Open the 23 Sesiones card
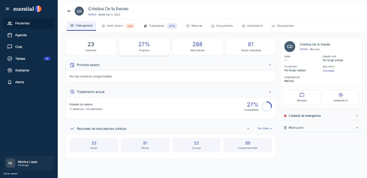 click(x=91, y=47)
